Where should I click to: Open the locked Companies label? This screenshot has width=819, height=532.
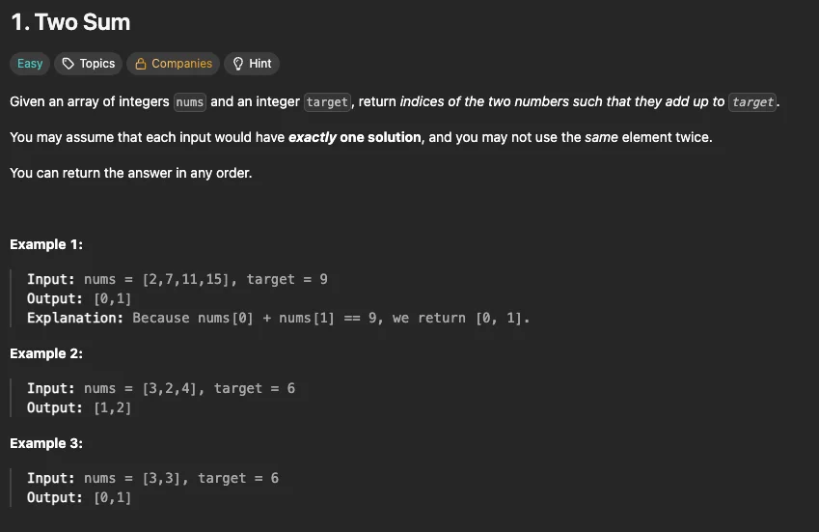coord(181,64)
